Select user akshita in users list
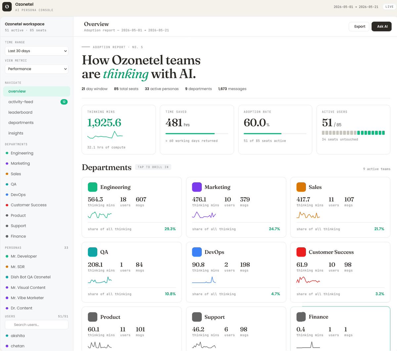Image resolution: width=397 pixels, height=351 pixels. click(x=37, y=336)
